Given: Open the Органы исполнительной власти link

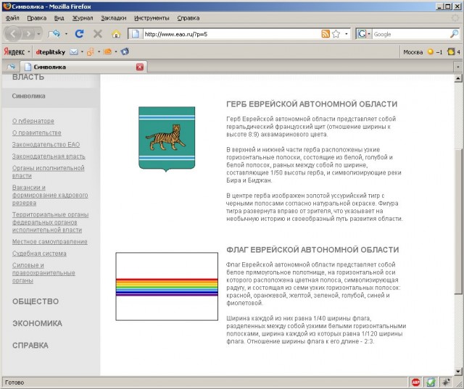Looking at the screenshot, I should 49,172.
